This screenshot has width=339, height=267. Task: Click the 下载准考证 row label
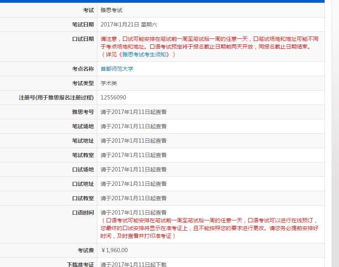pos(81,264)
